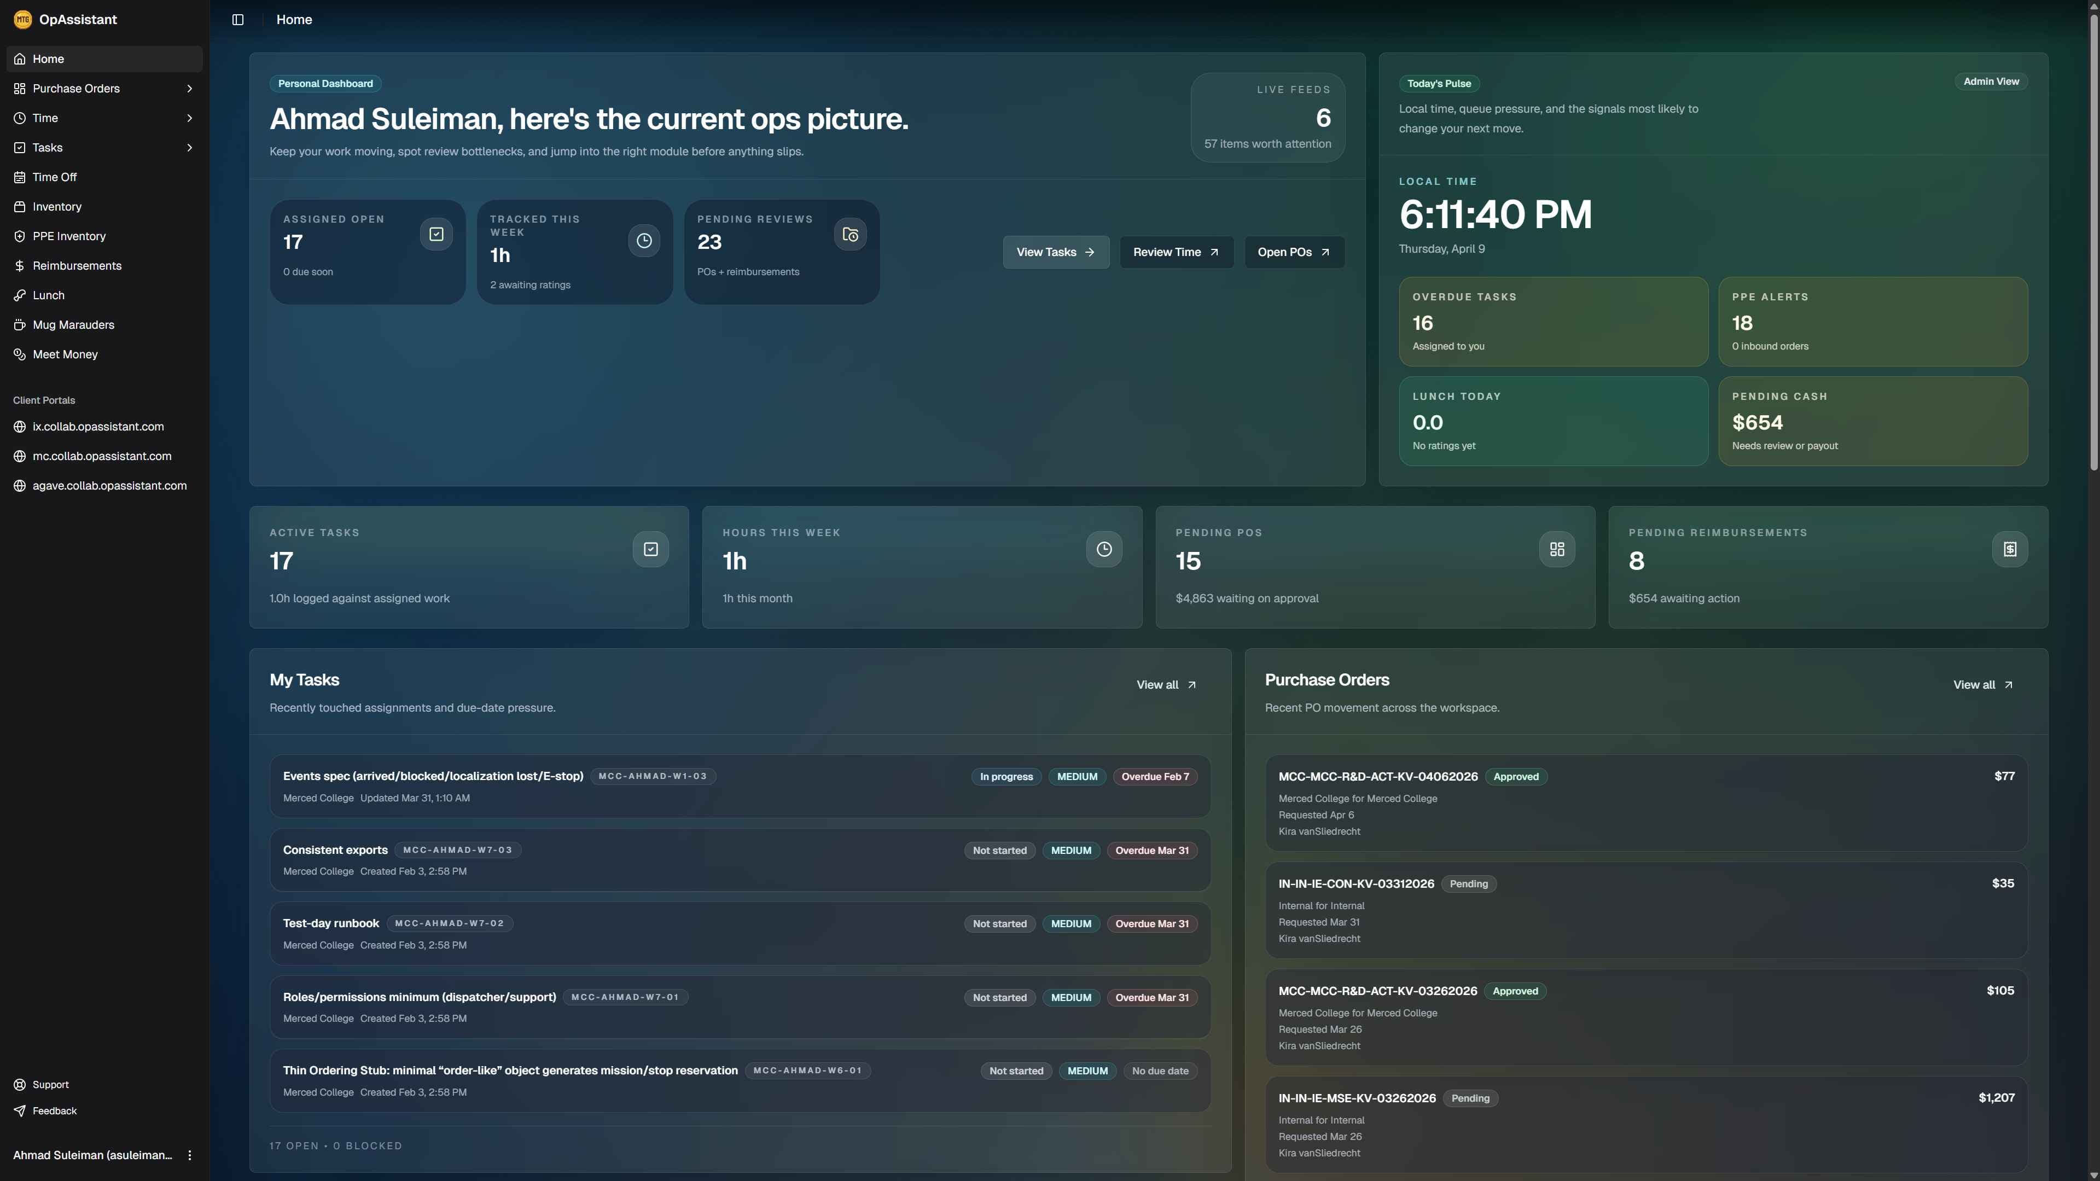Expand the Time menu in the sidebar
The image size is (2100, 1181).
190,118
